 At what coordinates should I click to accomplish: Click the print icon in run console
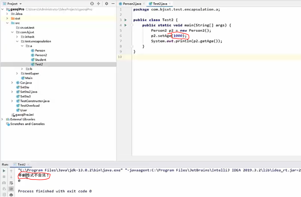point(11,195)
